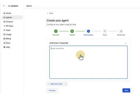140x105 pixels.
Task: Go back using the Back link
Action: 50,13
